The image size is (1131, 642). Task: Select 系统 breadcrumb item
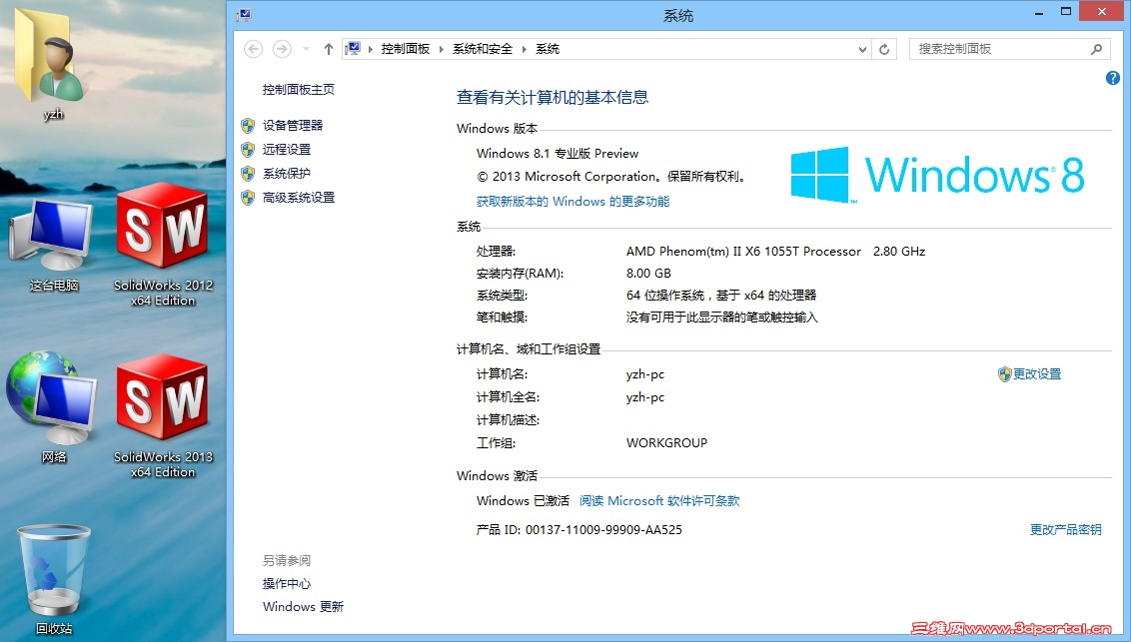(x=548, y=48)
